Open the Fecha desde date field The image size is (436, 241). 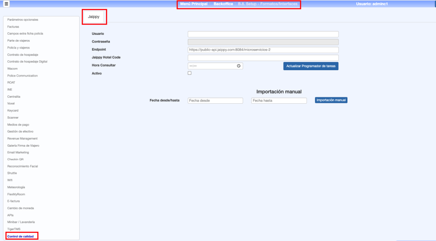coord(215,101)
